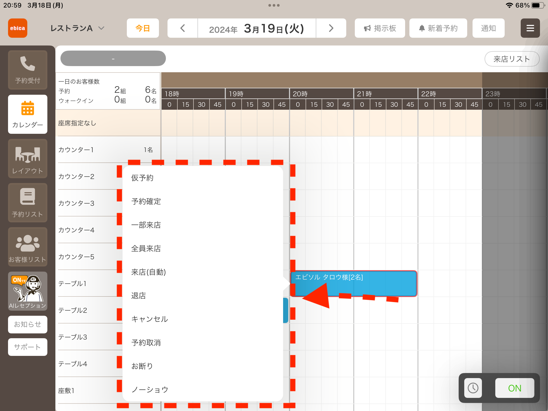Image resolution: width=548 pixels, height=411 pixels.
Task: Click the カウンター4 row label
Action: [x=76, y=230]
